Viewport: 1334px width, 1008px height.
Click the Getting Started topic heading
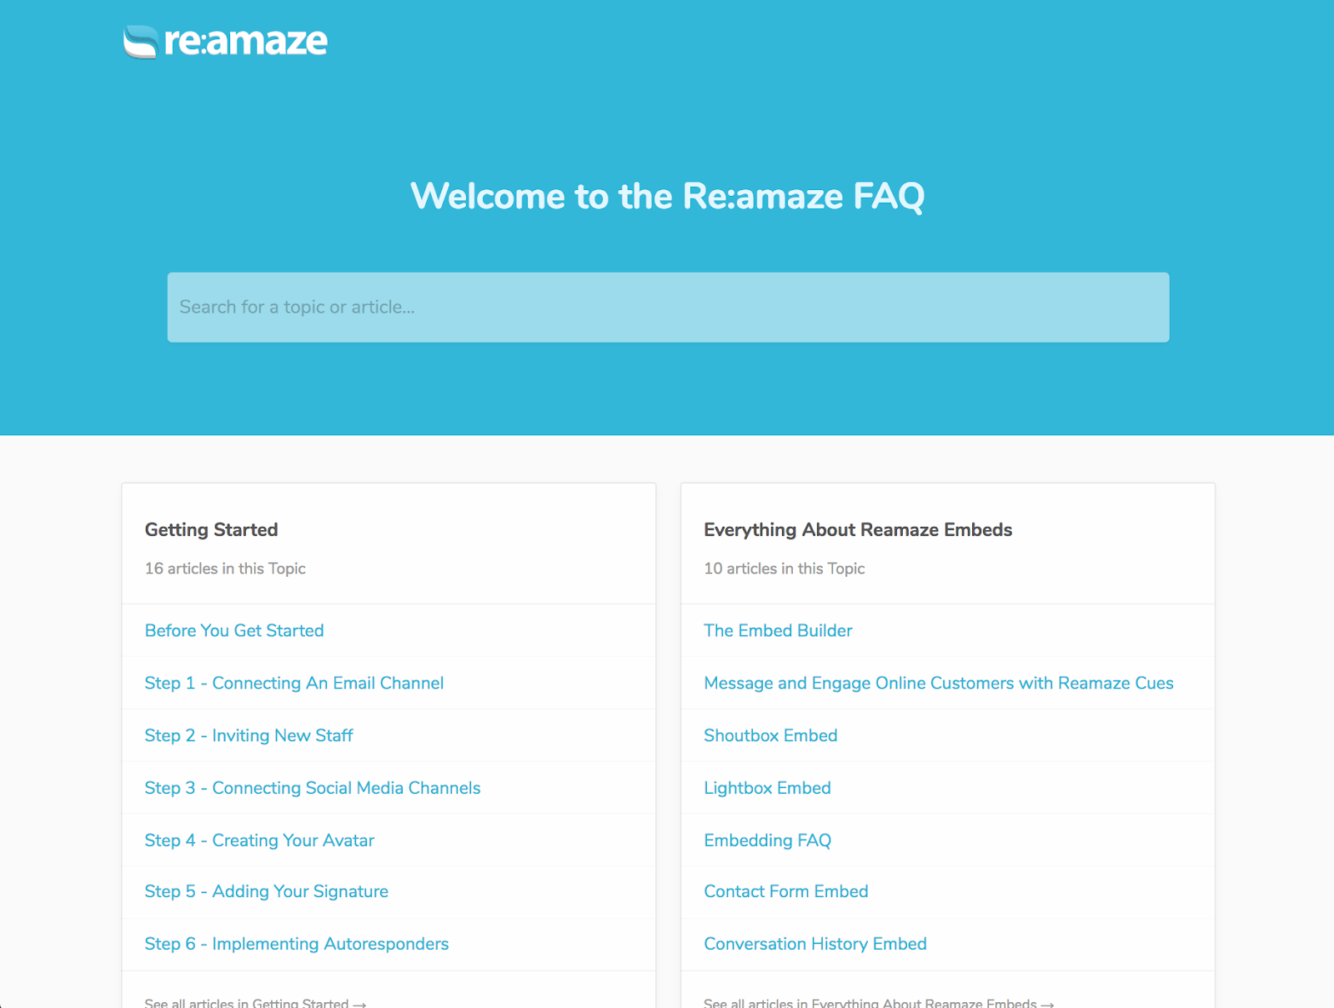click(x=211, y=529)
